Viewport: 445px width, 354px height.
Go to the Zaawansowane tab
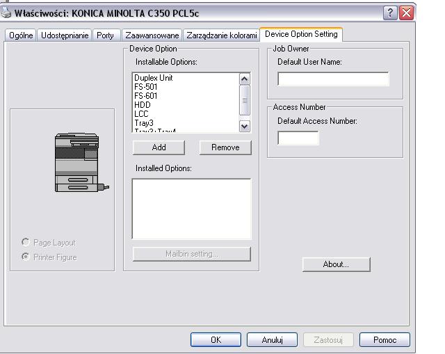click(x=152, y=35)
